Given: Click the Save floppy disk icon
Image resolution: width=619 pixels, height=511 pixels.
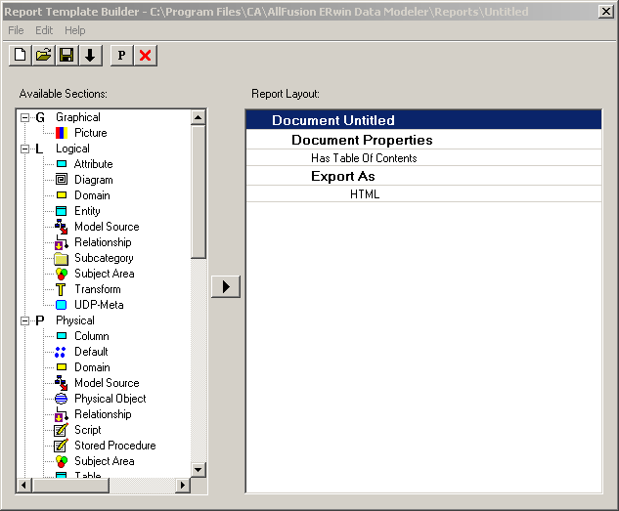Looking at the screenshot, I should coord(66,55).
